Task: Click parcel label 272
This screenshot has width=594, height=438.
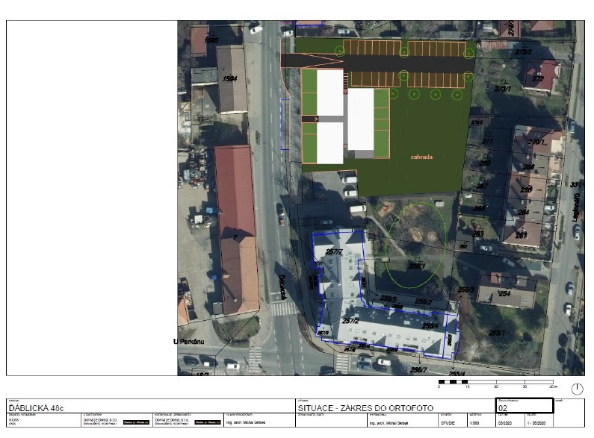Action: [x=537, y=78]
